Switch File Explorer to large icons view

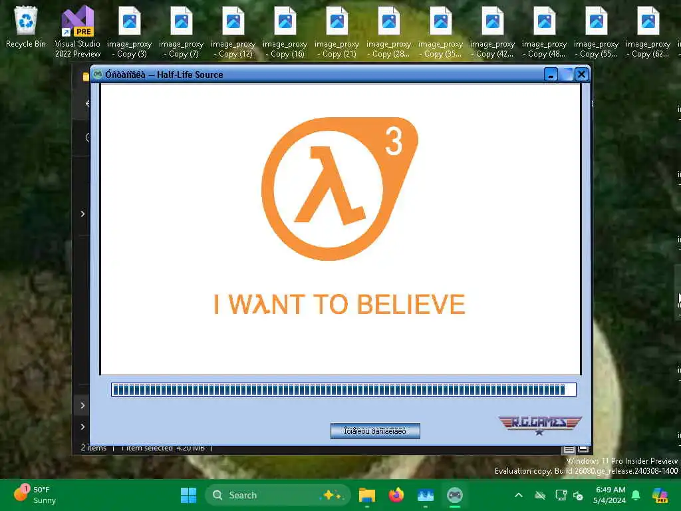(583, 449)
